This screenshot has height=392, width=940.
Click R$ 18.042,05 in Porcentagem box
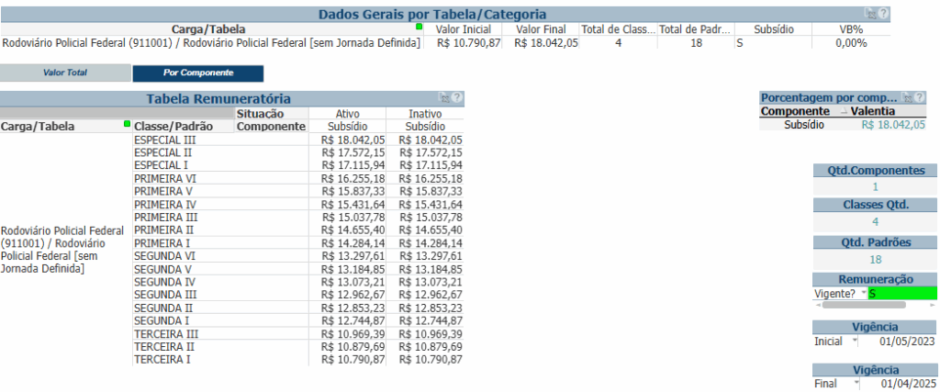tap(893, 125)
